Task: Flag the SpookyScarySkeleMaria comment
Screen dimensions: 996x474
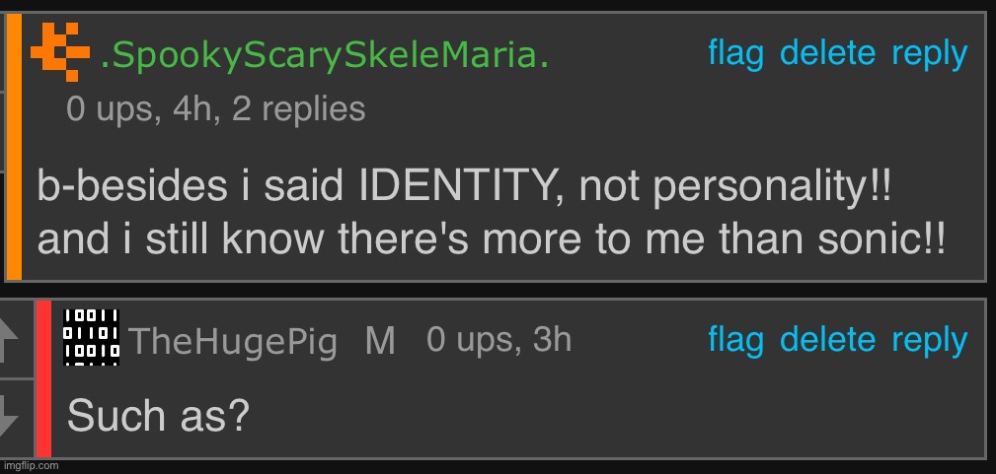Action: click(x=735, y=53)
